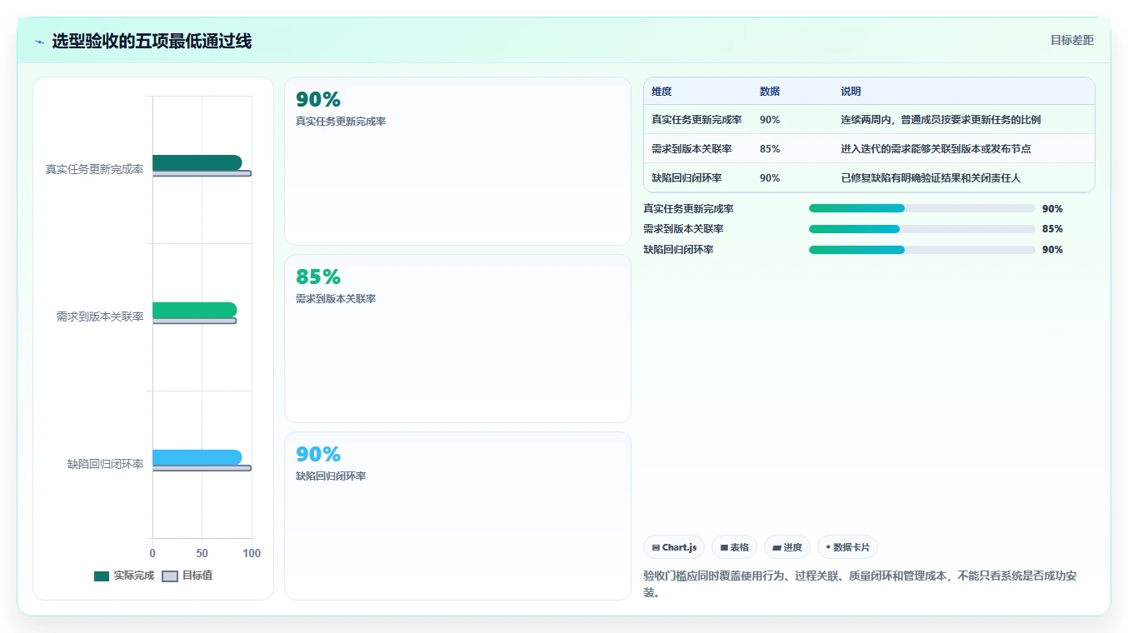This screenshot has width=1128, height=633.
Task: Click the 85% value in the table
Action: pyautogui.click(x=770, y=149)
